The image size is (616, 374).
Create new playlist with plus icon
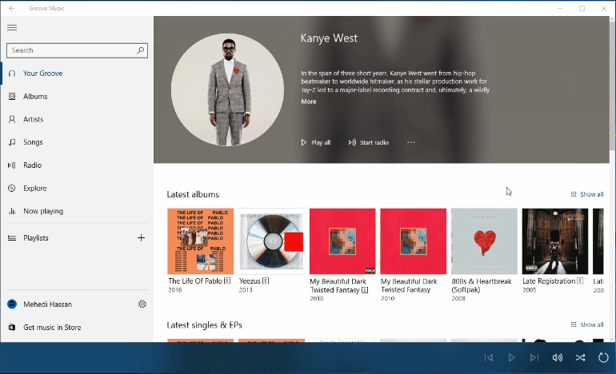pos(141,238)
